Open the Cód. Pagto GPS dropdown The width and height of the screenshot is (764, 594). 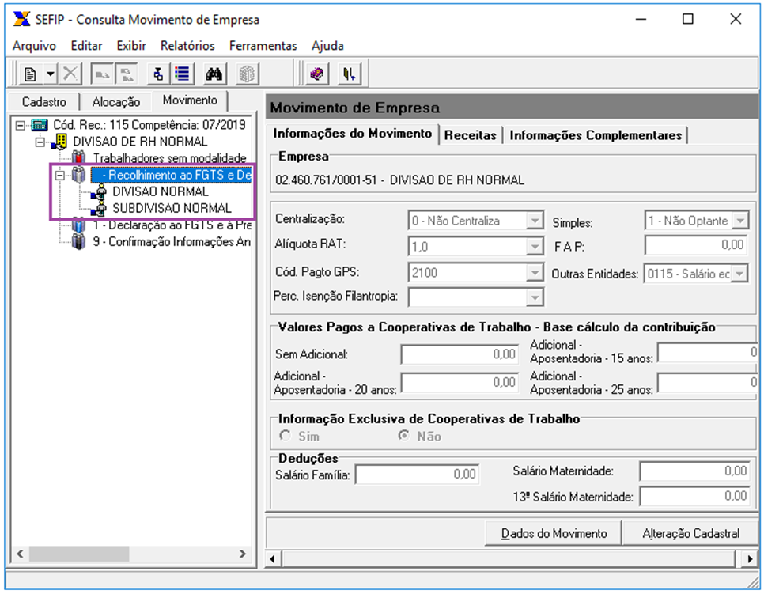point(535,272)
